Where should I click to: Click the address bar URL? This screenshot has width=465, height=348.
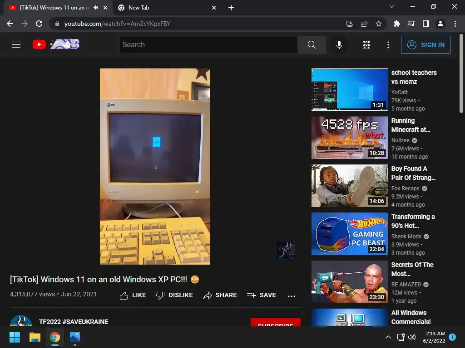117,24
